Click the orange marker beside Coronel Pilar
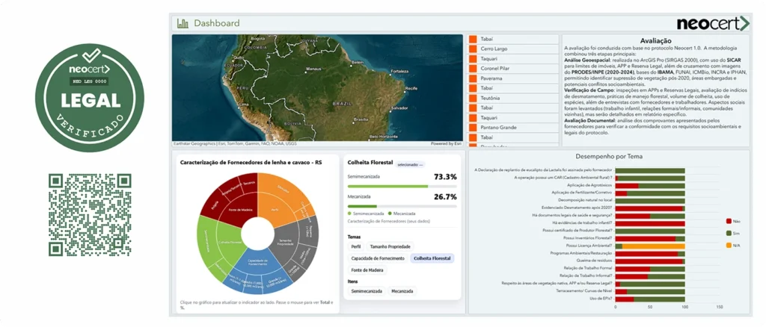The width and height of the screenshot is (766, 327). (x=473, y=68)
